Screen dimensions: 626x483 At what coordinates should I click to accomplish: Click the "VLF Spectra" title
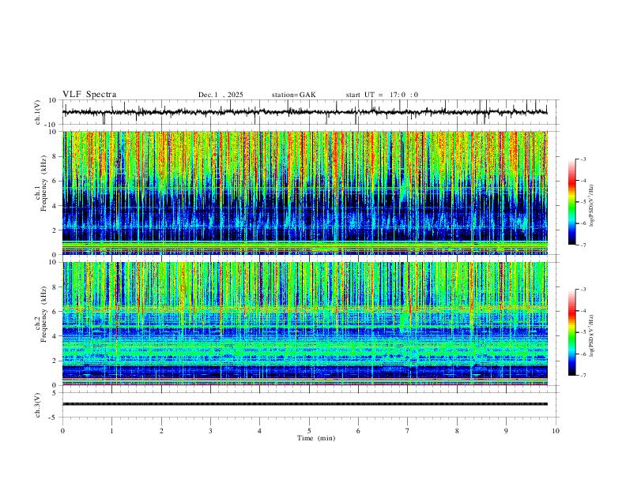click(89, 95)
